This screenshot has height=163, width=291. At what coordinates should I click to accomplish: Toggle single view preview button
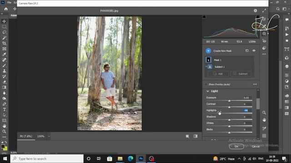187,136
